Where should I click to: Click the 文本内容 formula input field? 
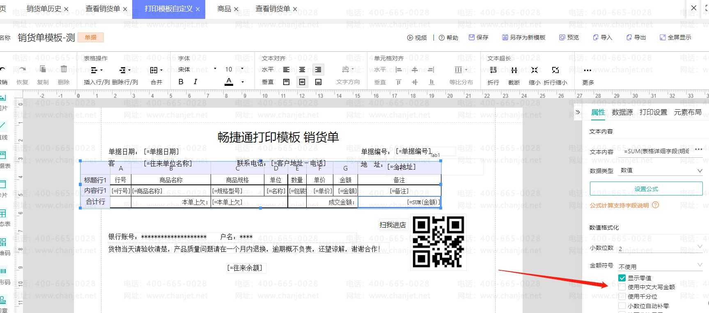656,151
